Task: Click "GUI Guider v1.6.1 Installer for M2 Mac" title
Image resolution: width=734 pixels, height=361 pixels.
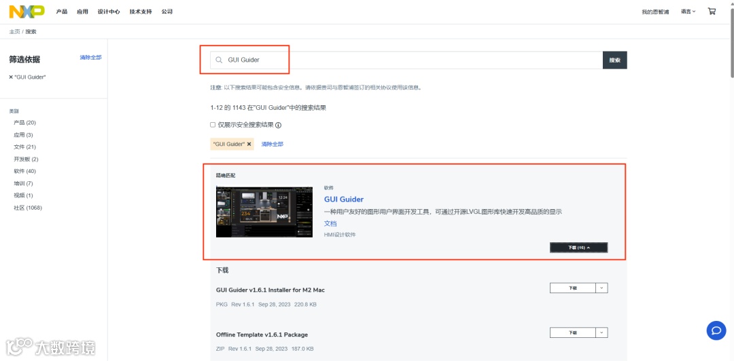Action: (270, 290)
